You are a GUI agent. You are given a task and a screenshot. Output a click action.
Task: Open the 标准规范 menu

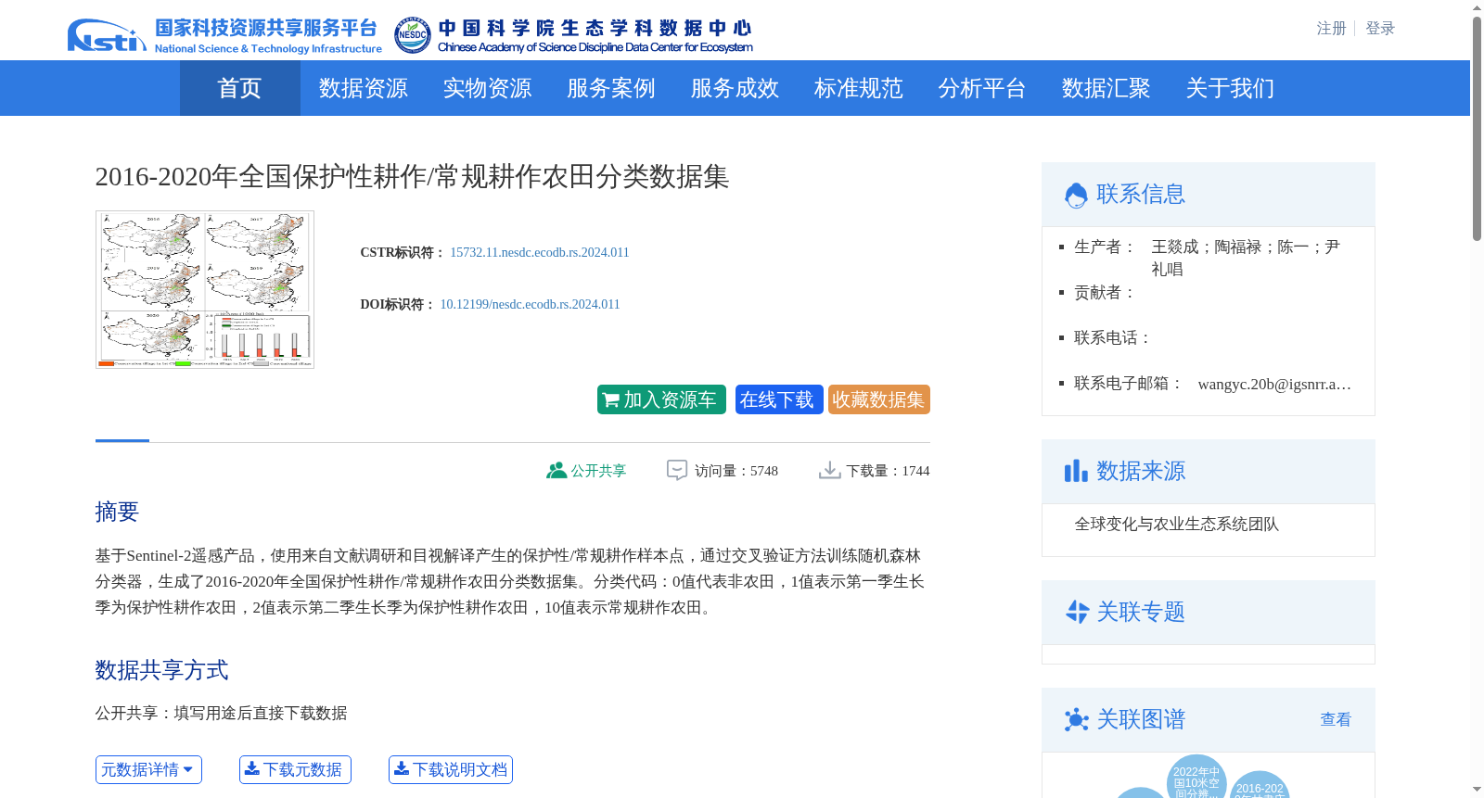[858, 88]
